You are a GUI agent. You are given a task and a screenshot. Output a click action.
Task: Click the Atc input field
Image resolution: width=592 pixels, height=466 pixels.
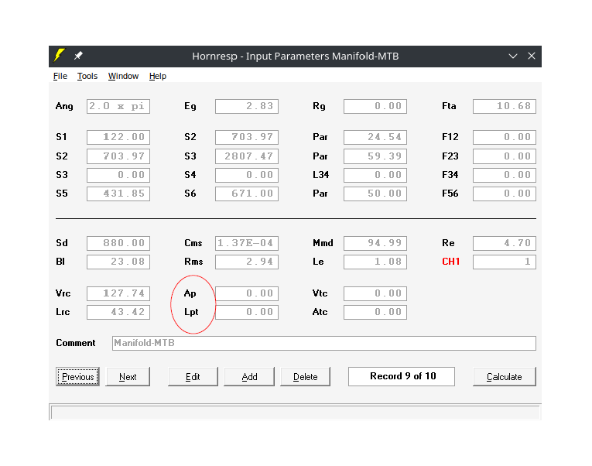(375, 312)
